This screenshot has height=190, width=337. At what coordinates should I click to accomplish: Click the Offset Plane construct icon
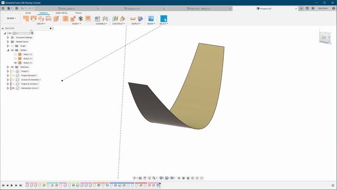click(x=115, y=19)
